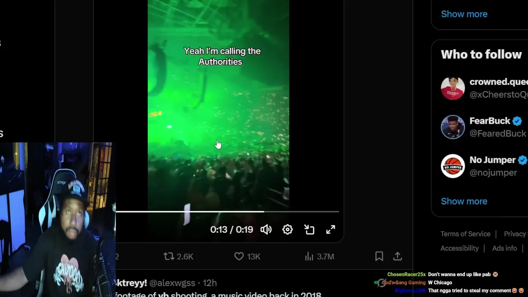Open No Jumper account avatar
The image size is (528, 297).
pyautogui.click(x=453, y=166)
